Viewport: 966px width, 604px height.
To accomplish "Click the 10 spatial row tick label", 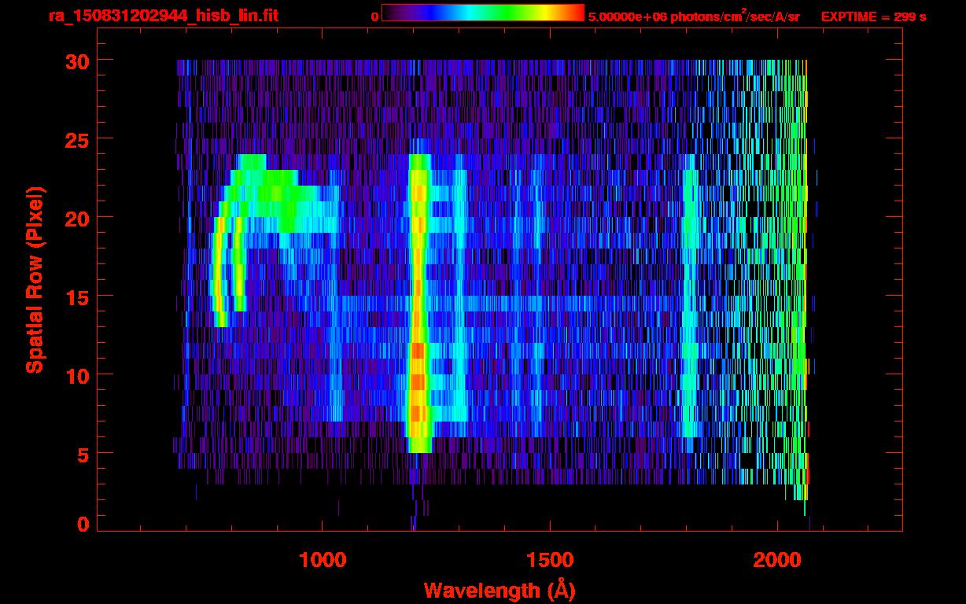I will pos(76,375).
